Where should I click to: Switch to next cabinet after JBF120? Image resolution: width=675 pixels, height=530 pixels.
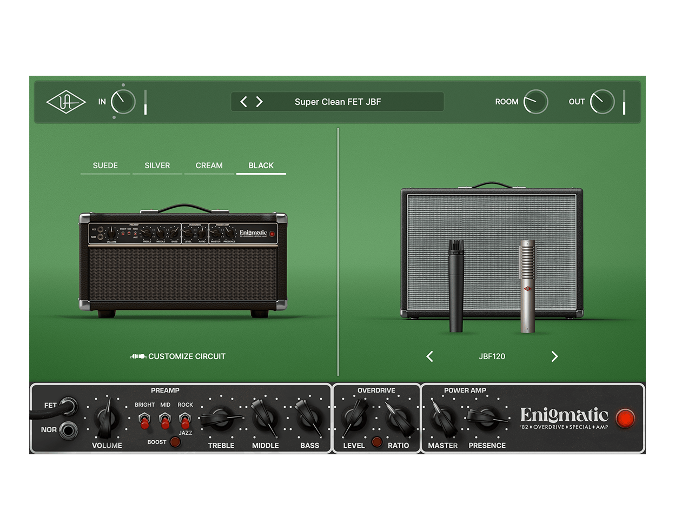coord(554,356)
